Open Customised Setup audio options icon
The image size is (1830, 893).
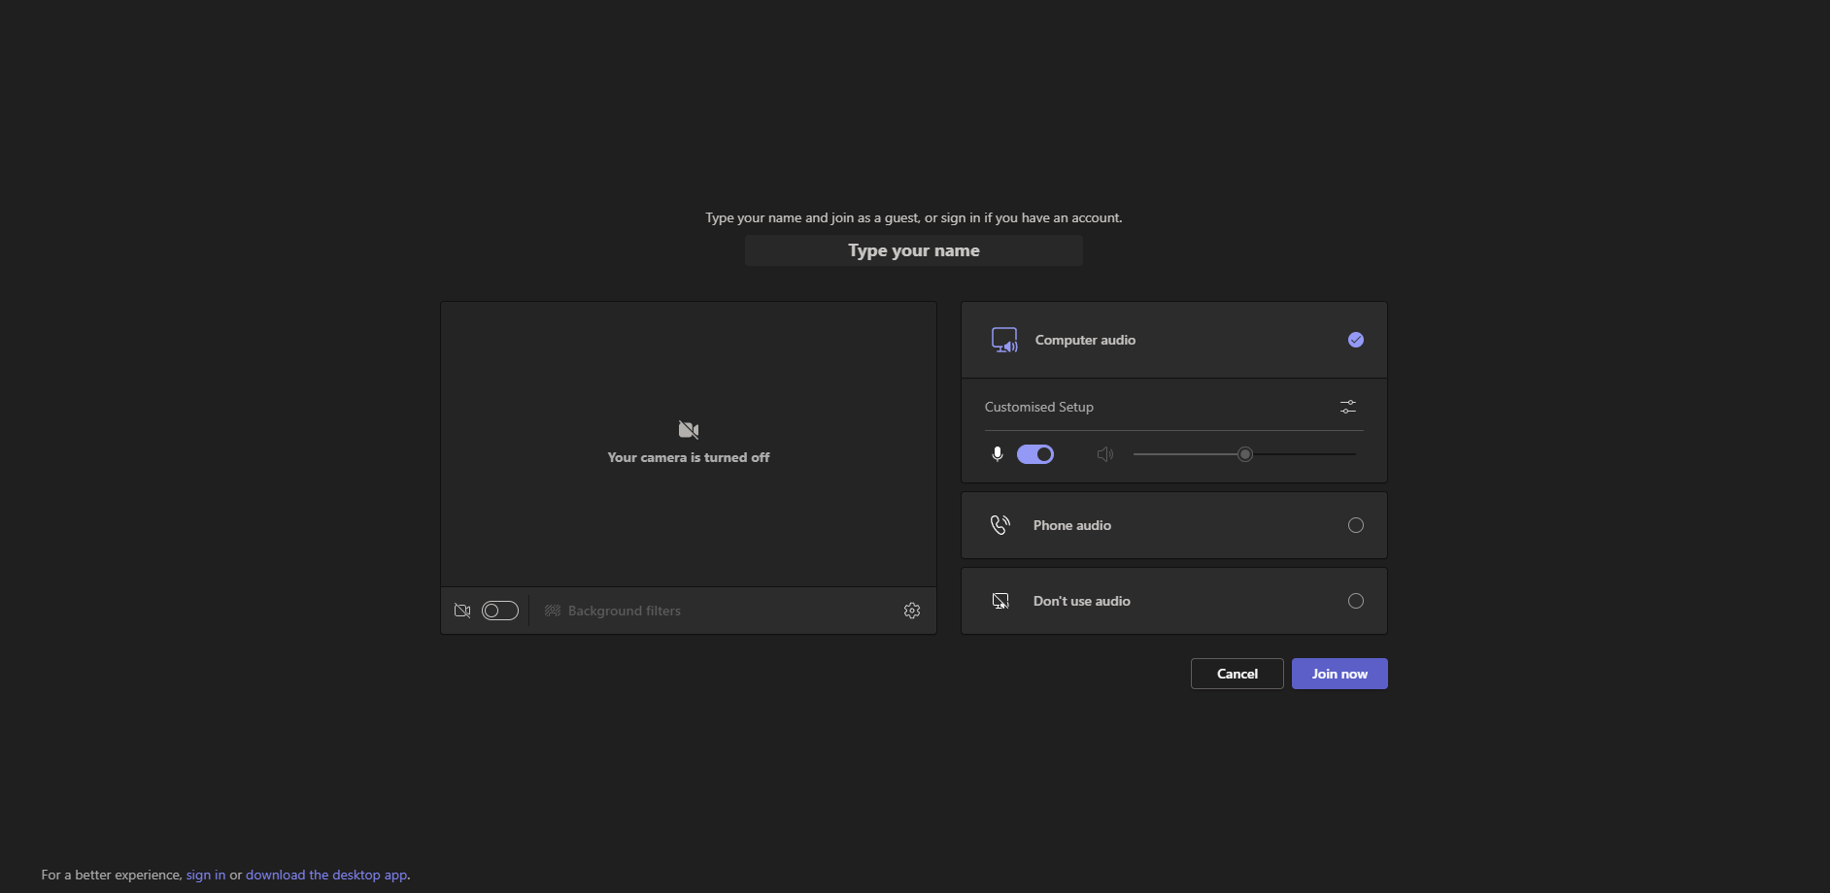point(1347,407)
